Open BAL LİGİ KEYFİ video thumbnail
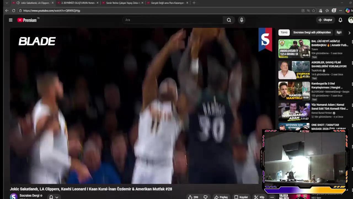Image resolution: width=353 pixels, height=199 pixels. coord(294,49)
